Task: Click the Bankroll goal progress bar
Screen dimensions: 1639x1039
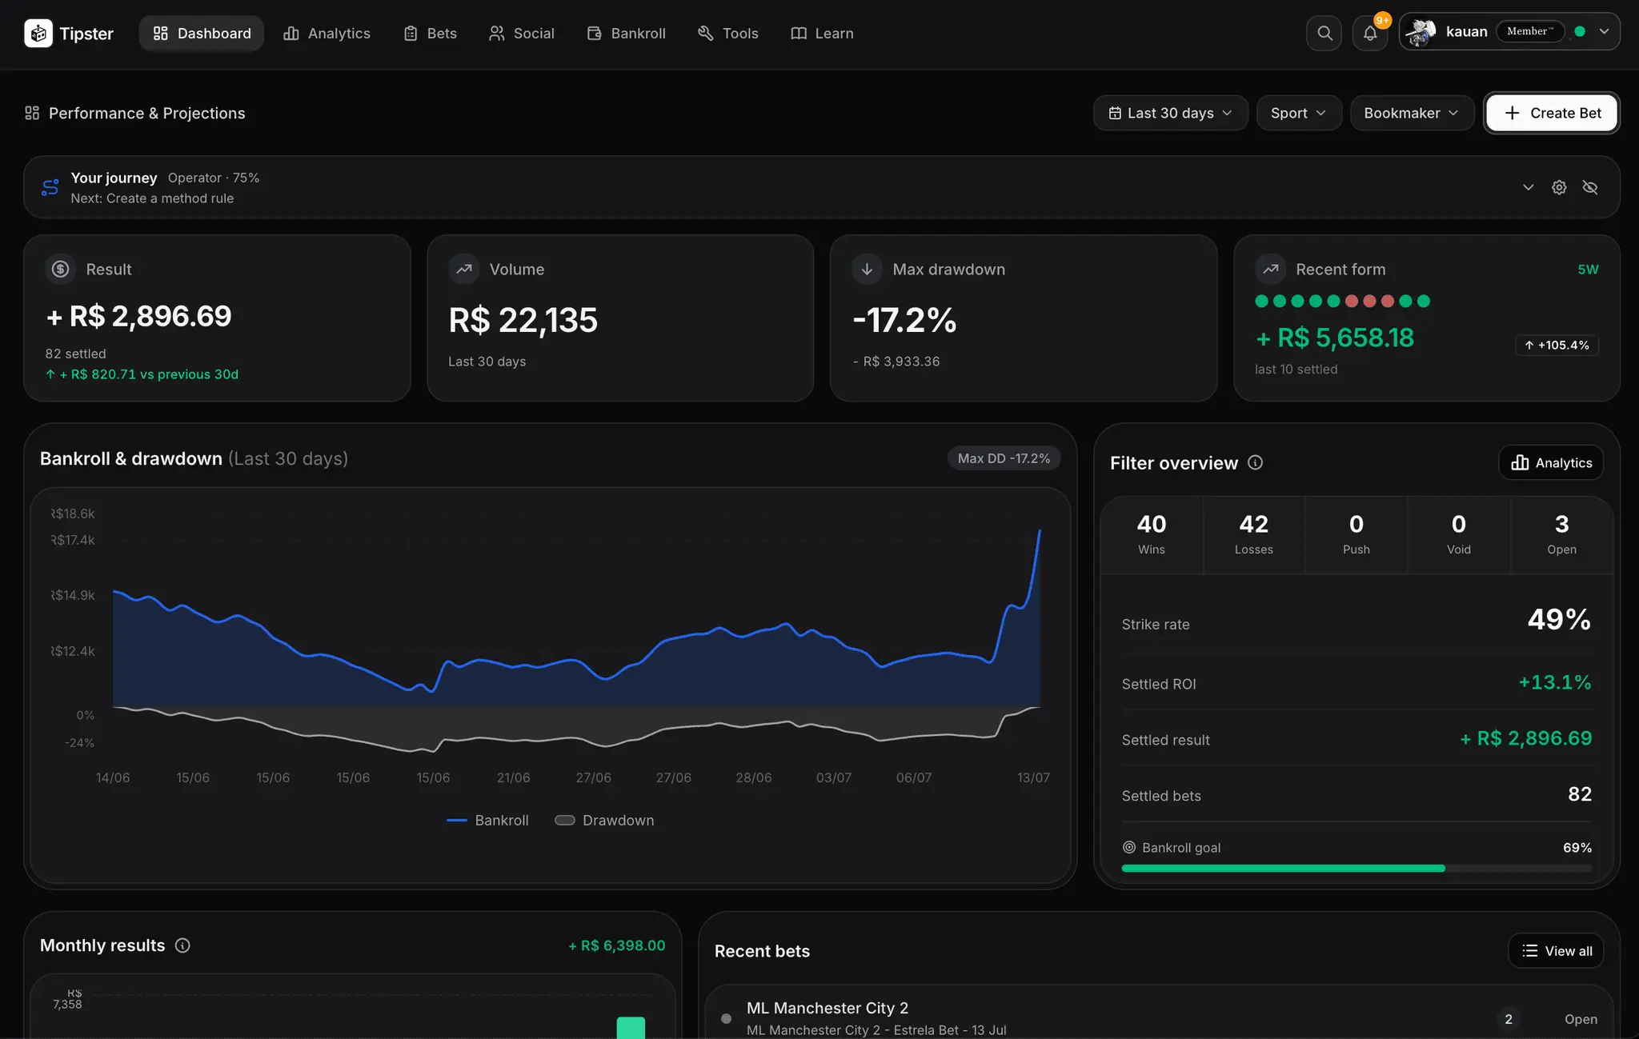Action: coord(1356,868)
